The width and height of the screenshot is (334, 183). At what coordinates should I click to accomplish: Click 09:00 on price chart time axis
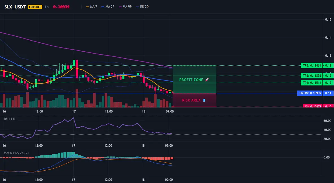click(x=170, y=111)
